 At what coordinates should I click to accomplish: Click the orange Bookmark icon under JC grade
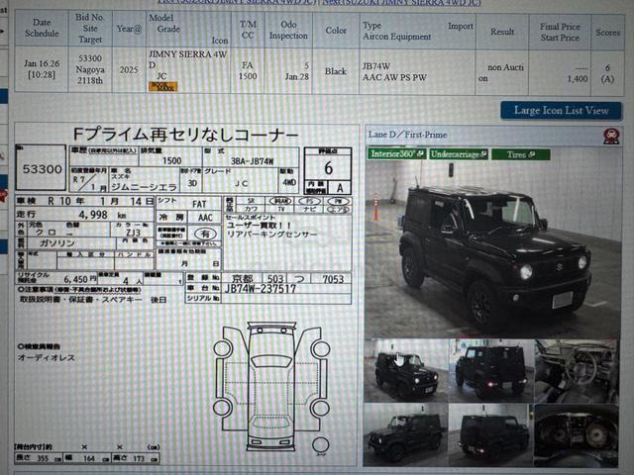(162, 86)
